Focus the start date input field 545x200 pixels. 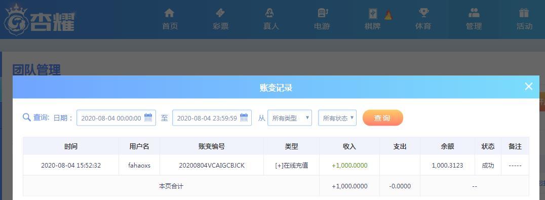116,117
